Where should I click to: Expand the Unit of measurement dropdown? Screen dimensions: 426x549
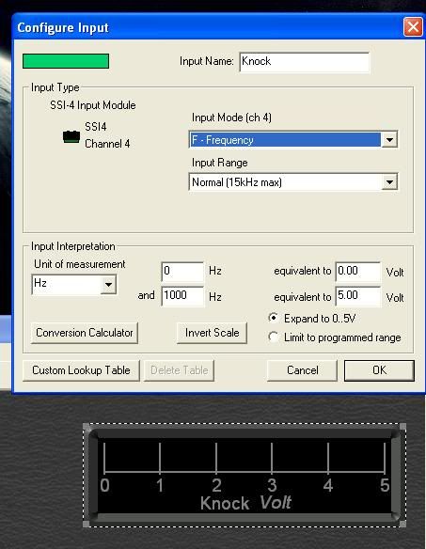point(108,284)
